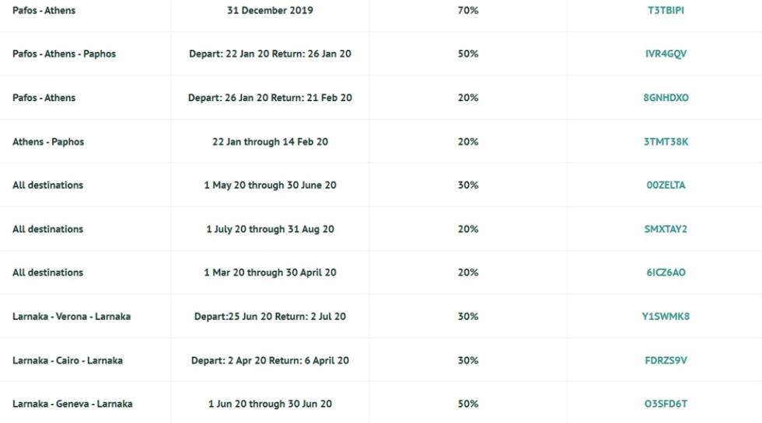Select 1 July 20 through 31 Aug 20 dates
The width and height of the screenshot is (762, 423).
click(x=270, y=229)
